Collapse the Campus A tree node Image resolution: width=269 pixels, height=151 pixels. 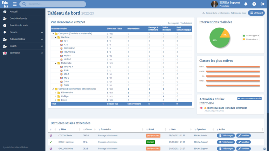pos(53,34)
